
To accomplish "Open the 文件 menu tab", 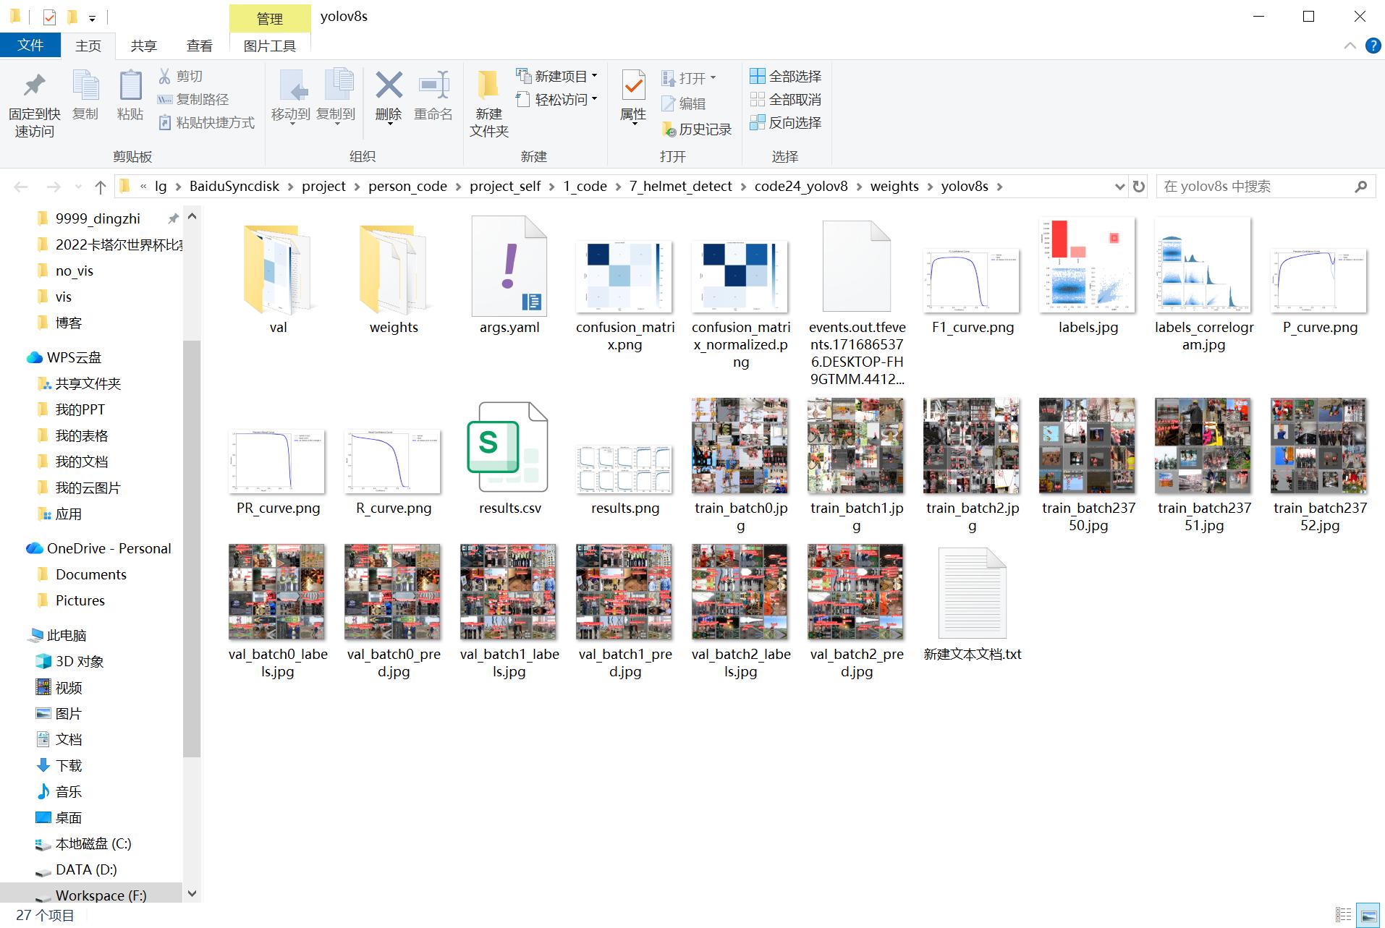I will [x=30, y=45].
